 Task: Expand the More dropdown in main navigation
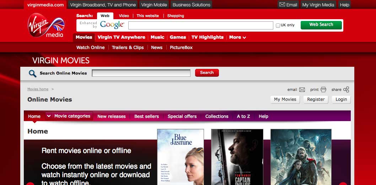coord(237,37)
